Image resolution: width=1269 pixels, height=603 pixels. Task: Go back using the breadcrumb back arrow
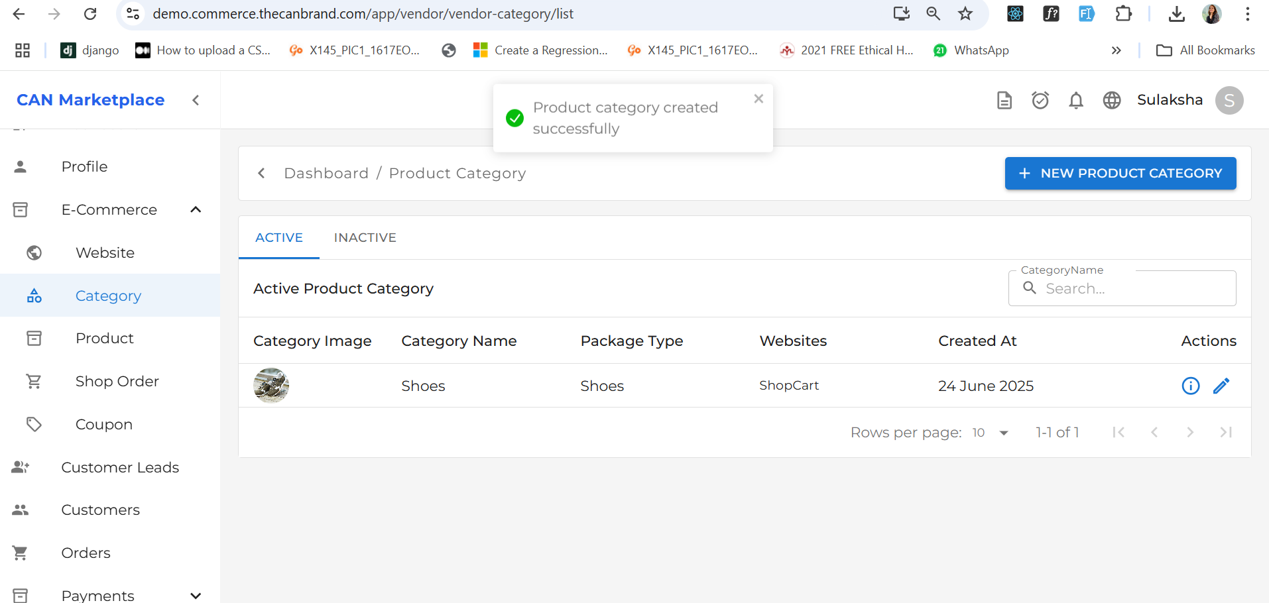pyautogui.click(x=261, y=173)
